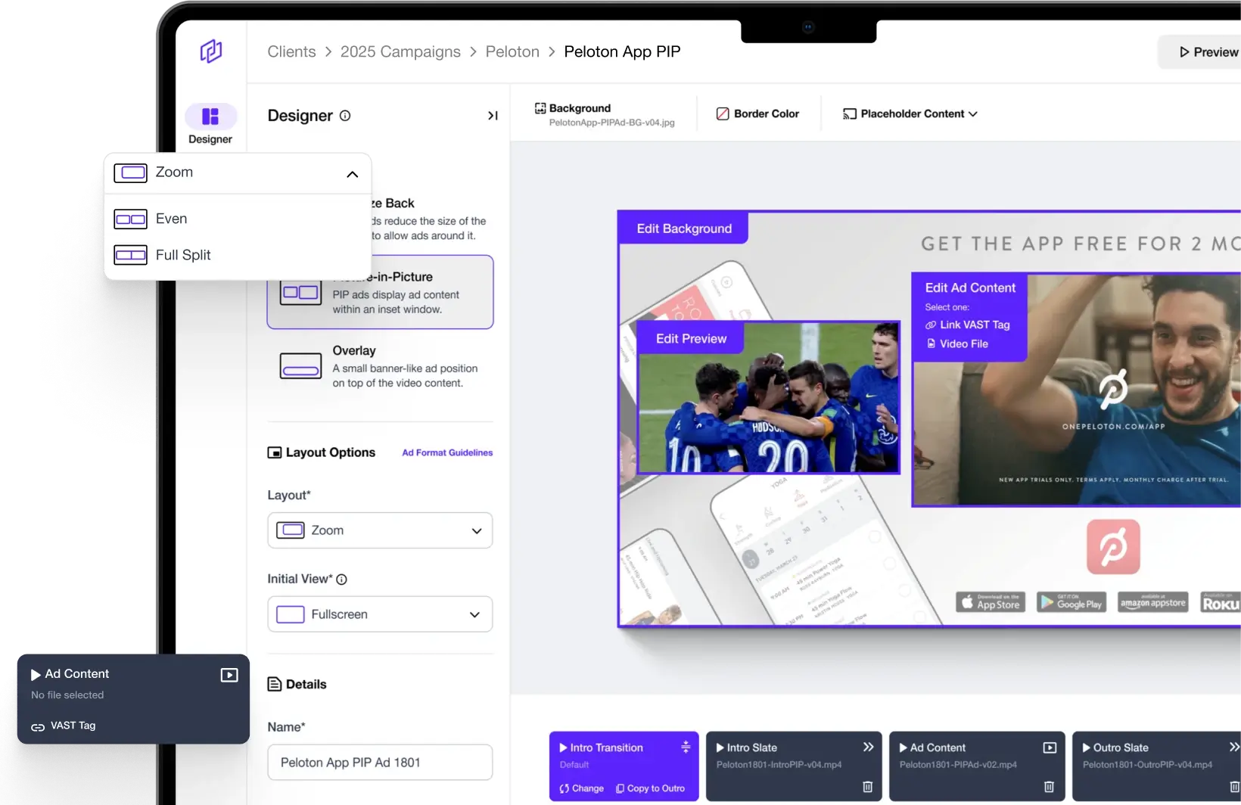Collapse the Designer panel with arrow icon
The width and height of the screenshot is (1241, 805).
click(493, 116)
